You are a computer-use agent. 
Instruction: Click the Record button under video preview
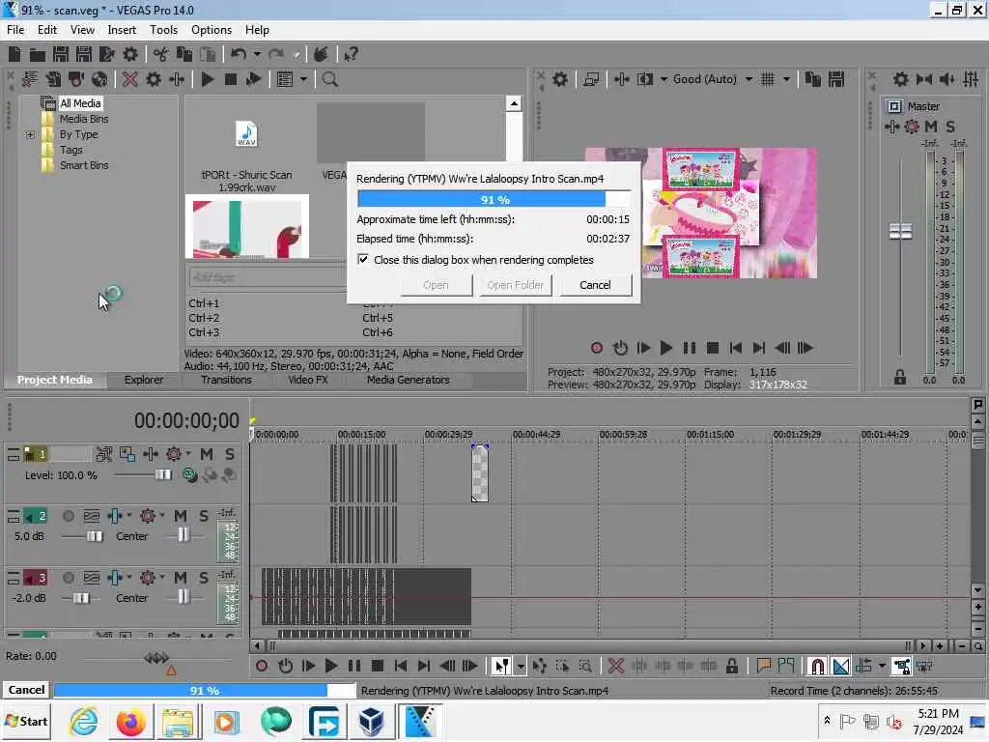[x=597, y=348]
